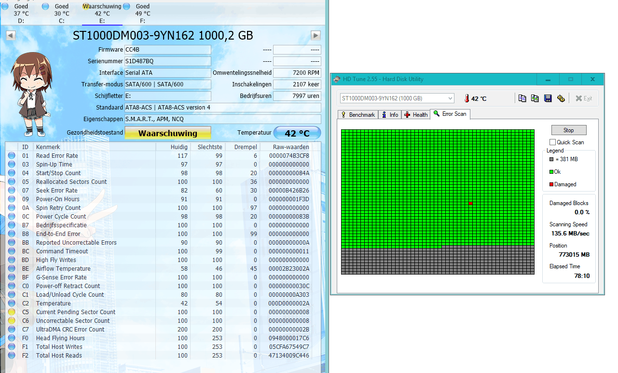Select drive D: marked Goed 37 °C

[21, 14]
